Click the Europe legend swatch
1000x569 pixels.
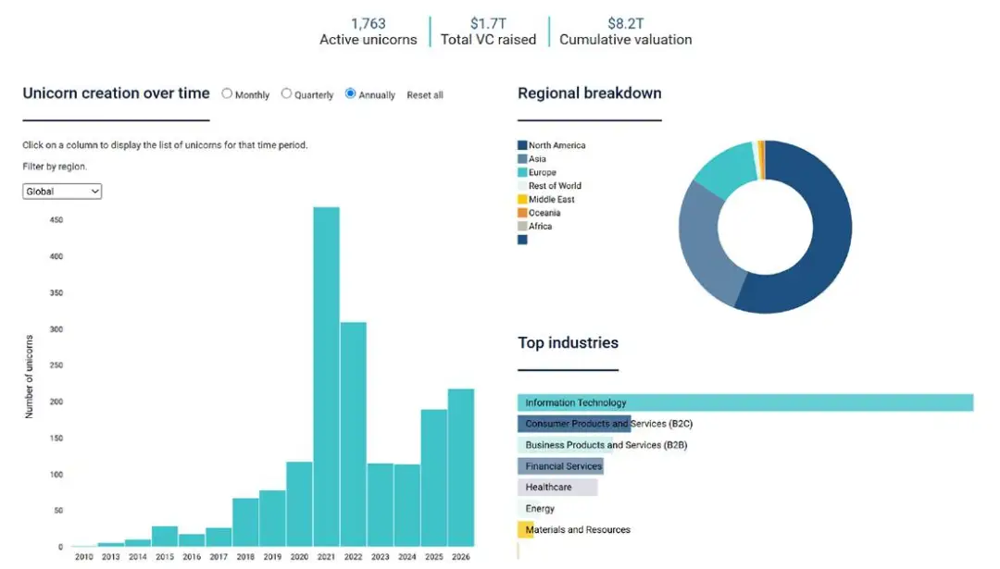[x=522, y=172]
